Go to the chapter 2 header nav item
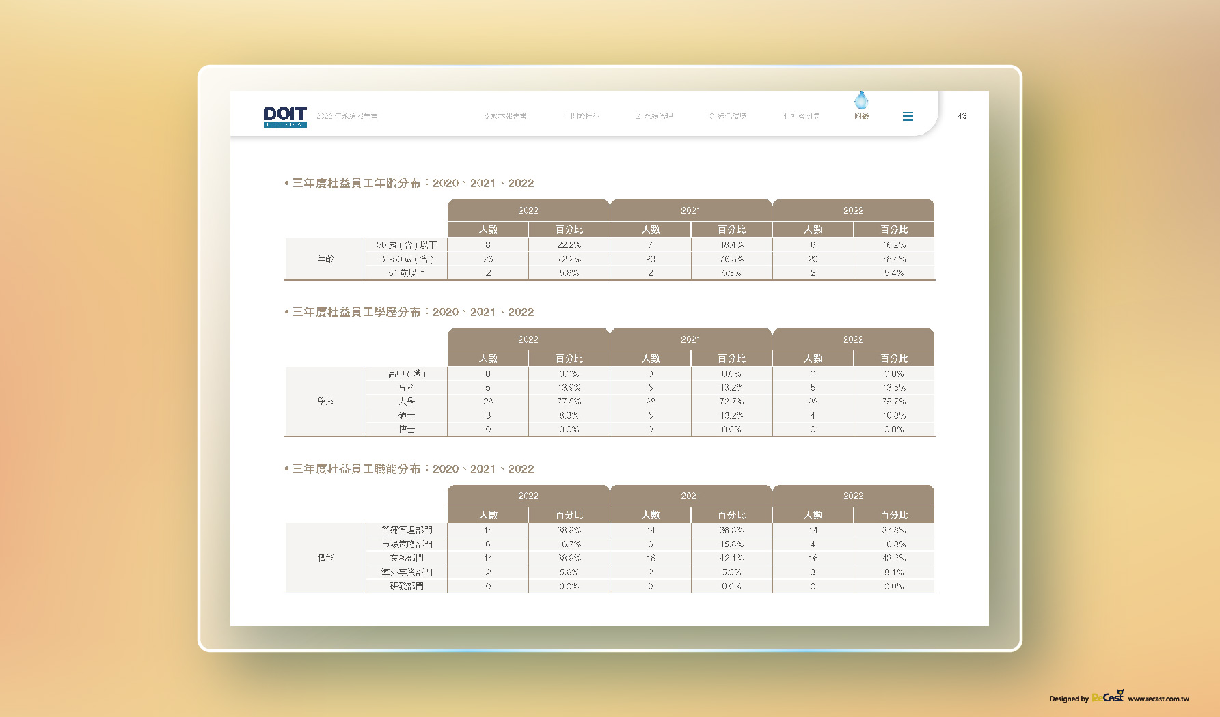Viewport: 1220px width, 717px height. pos(654,116)
